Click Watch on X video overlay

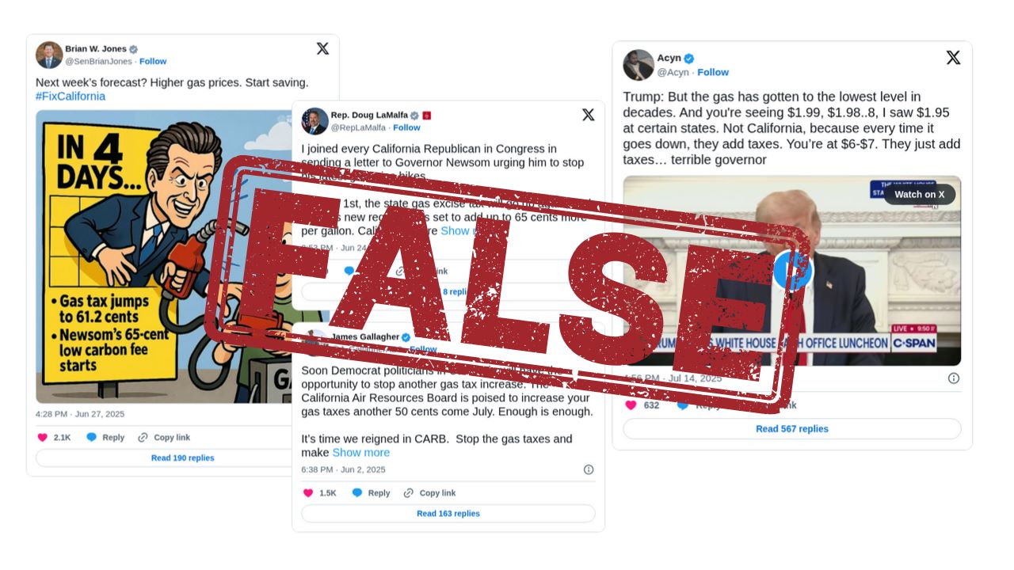click(x=919, y=194)
